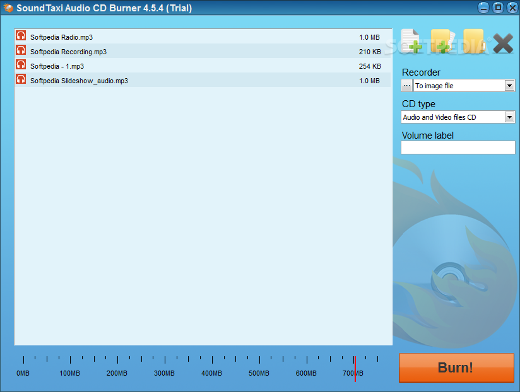The image size is (520, 392).
Task: Select the Softpedia Slideshow_audio.mp3 file name
Action: 79,81
